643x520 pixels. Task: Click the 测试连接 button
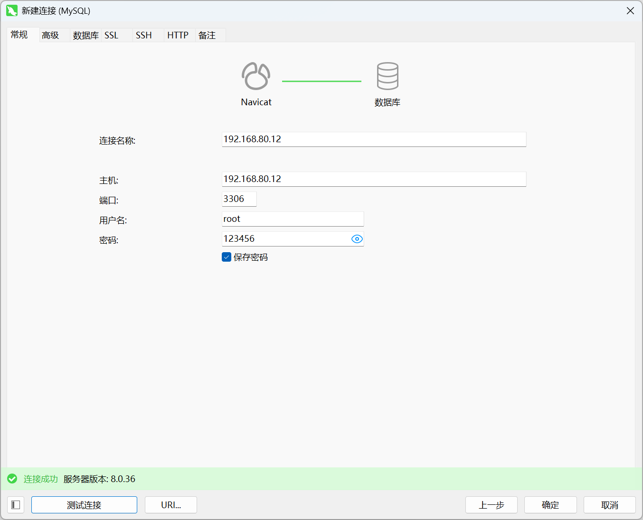pyautogui.click(x=84, y=505)
